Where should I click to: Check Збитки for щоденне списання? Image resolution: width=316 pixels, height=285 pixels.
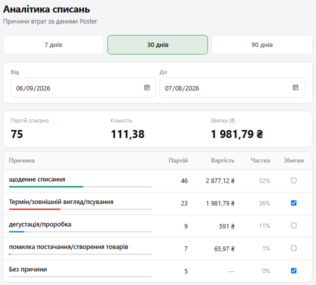(293, 180)
